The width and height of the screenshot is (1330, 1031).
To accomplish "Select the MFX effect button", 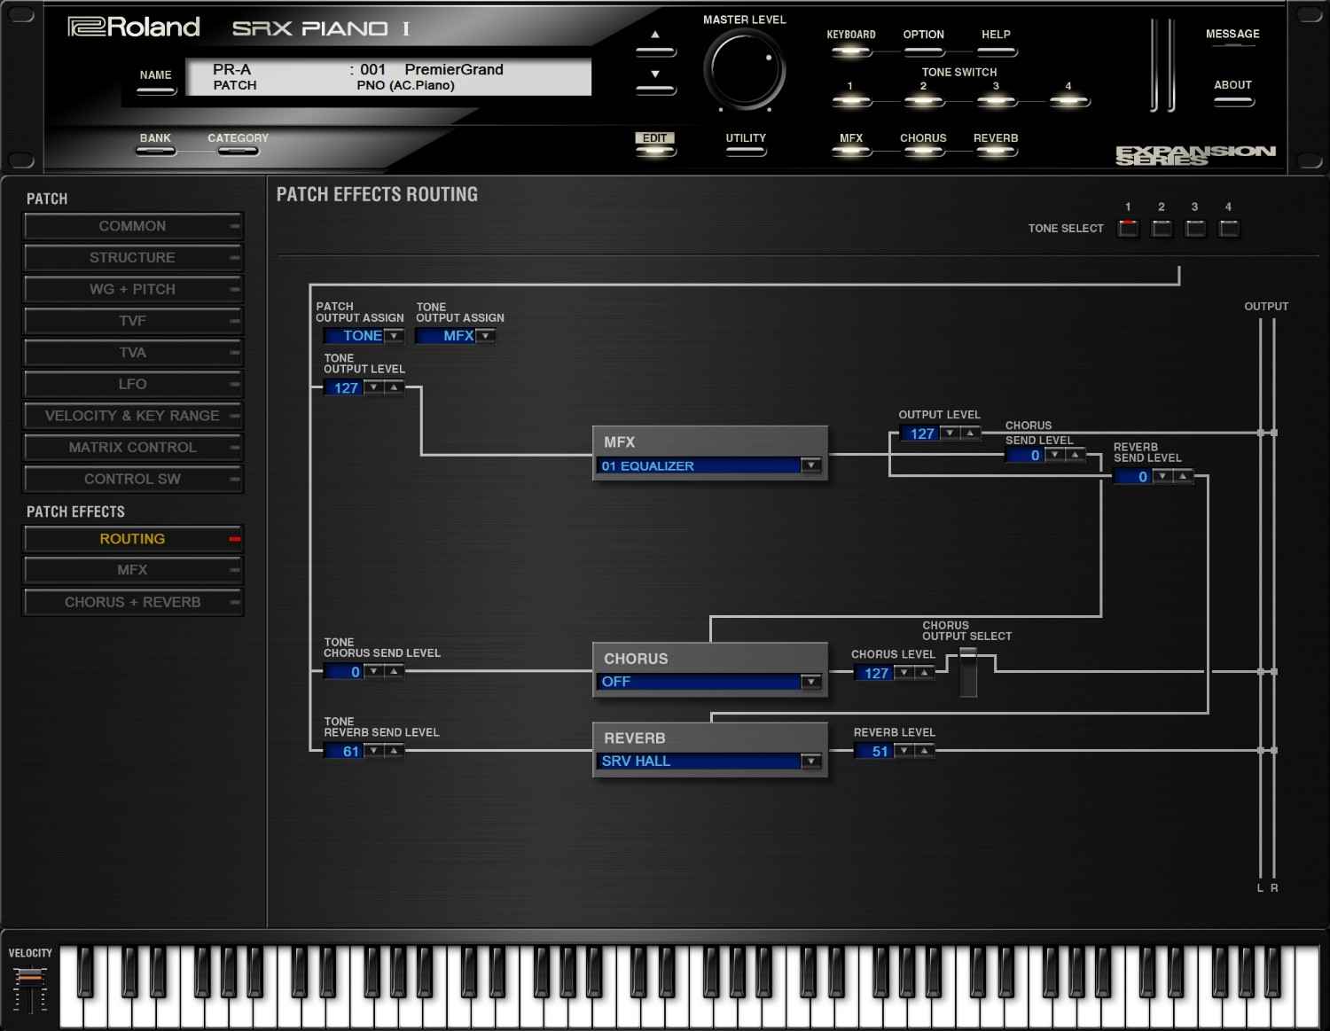I will click(852, 152).
